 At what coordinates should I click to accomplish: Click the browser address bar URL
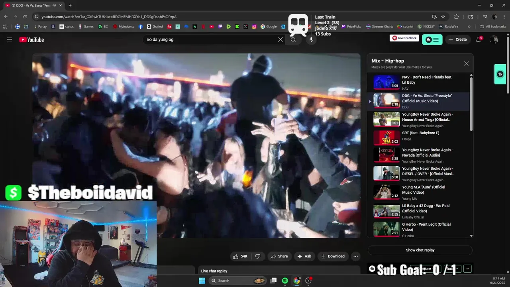(109, 17)
